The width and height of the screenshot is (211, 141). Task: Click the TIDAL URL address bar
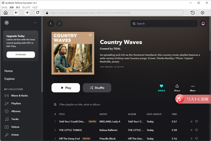coord(114,13)
